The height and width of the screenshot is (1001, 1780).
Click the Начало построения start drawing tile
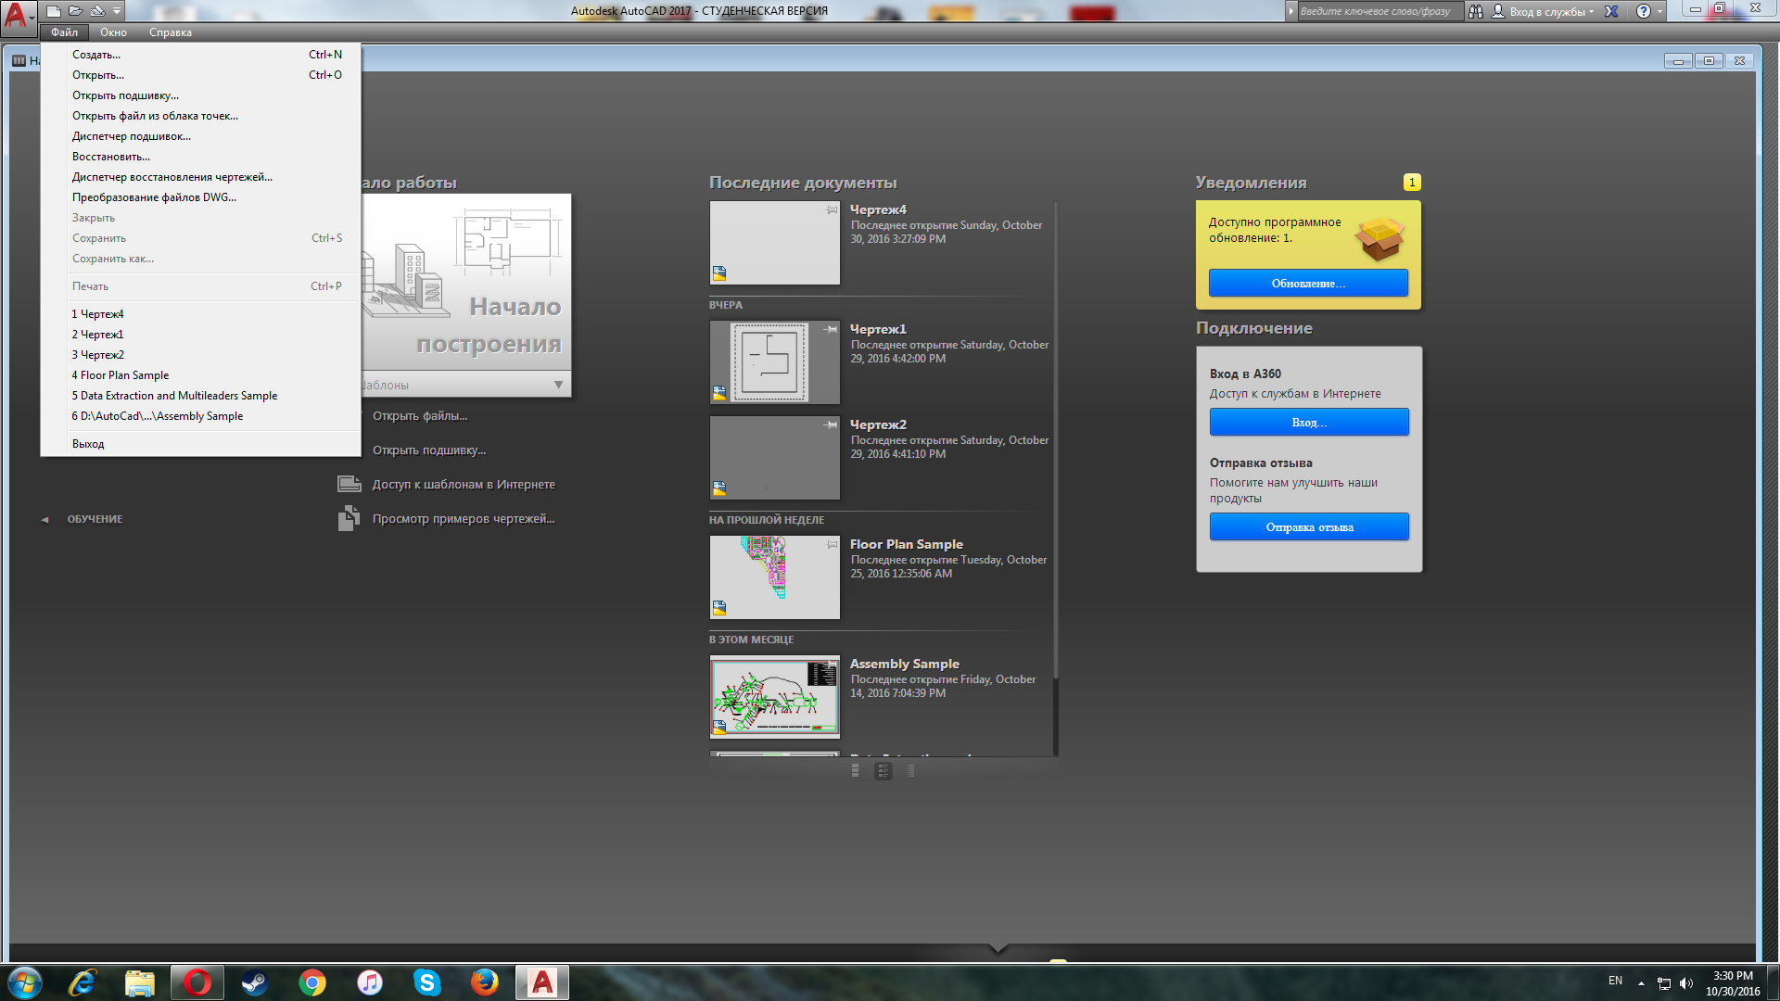coord(466,283)
